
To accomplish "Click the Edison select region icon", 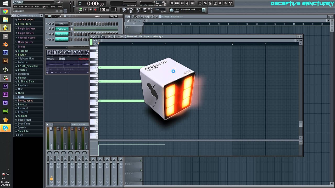I will tap(84, 52).
